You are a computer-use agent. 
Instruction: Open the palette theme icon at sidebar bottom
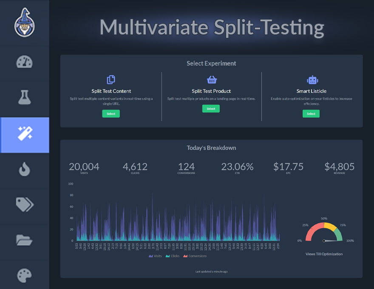click(24, 275)
